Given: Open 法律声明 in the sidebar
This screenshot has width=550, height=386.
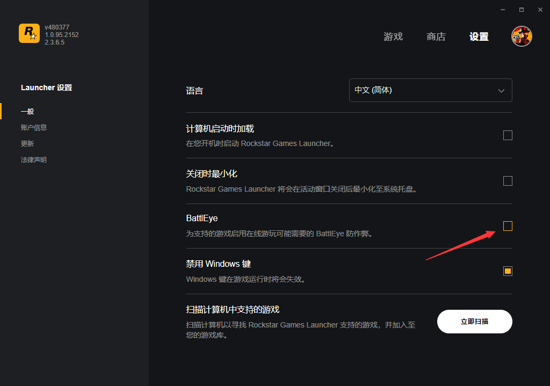Looking at the screenshot, I should pos(34,160).
